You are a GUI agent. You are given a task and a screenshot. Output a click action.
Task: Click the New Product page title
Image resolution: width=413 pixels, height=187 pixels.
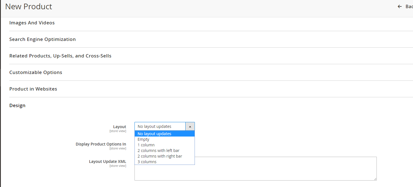28,6
